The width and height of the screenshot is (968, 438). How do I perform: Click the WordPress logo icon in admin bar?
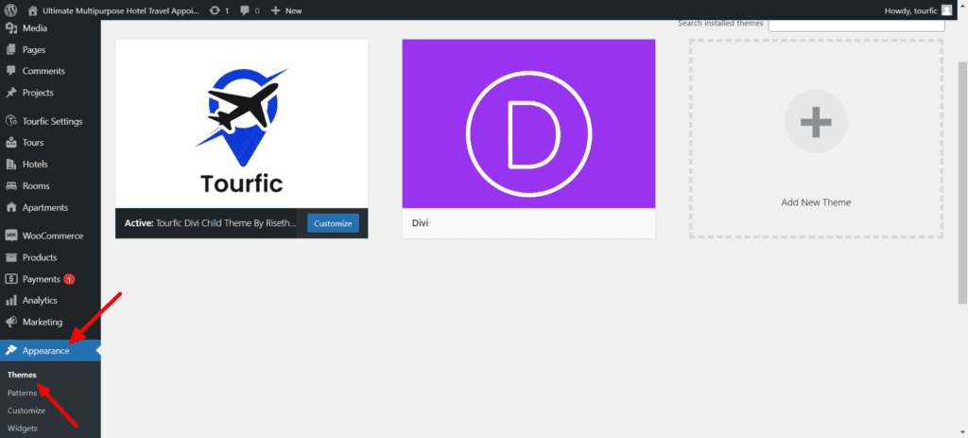(10, 10)
